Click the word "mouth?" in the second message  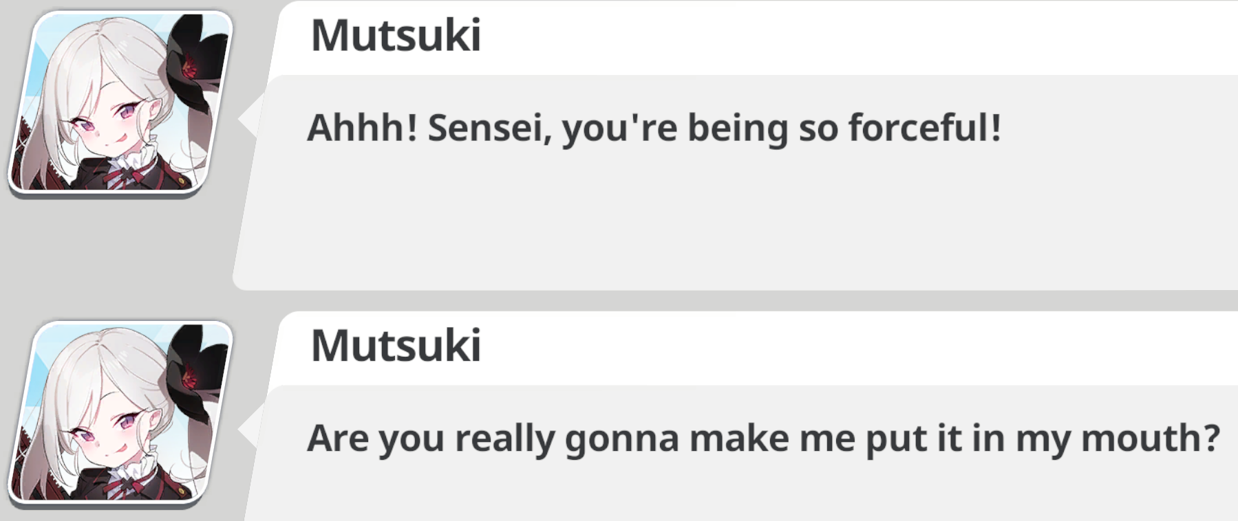click(1151, 439)
